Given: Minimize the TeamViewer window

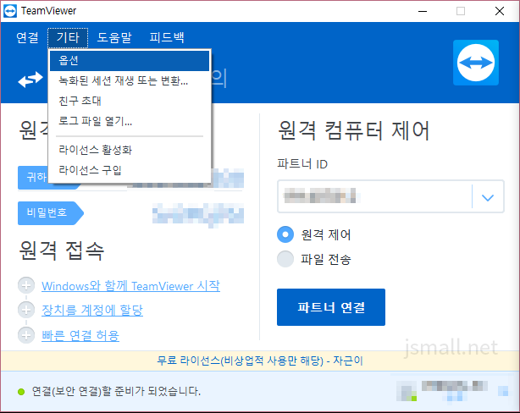Looking at the screenshot, I should 423,11.
